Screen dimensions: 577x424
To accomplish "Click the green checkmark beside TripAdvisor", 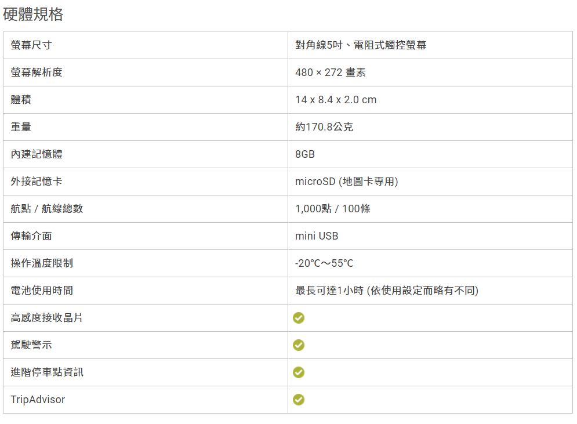I will [299, 399].
